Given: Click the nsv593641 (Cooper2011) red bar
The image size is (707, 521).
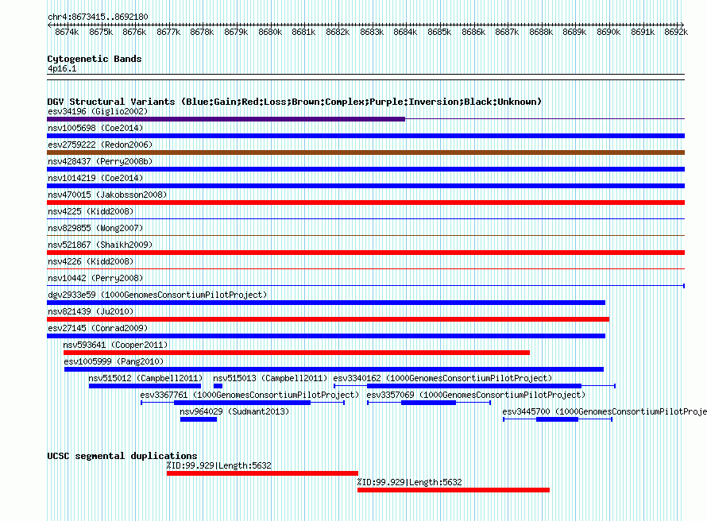Looking at the screenshot, I should click(x=296, y=353).
